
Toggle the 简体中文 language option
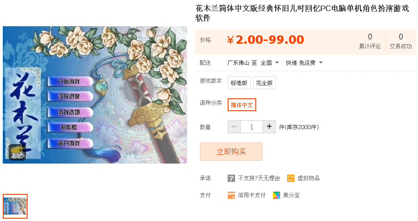click(x=242, y=105)
